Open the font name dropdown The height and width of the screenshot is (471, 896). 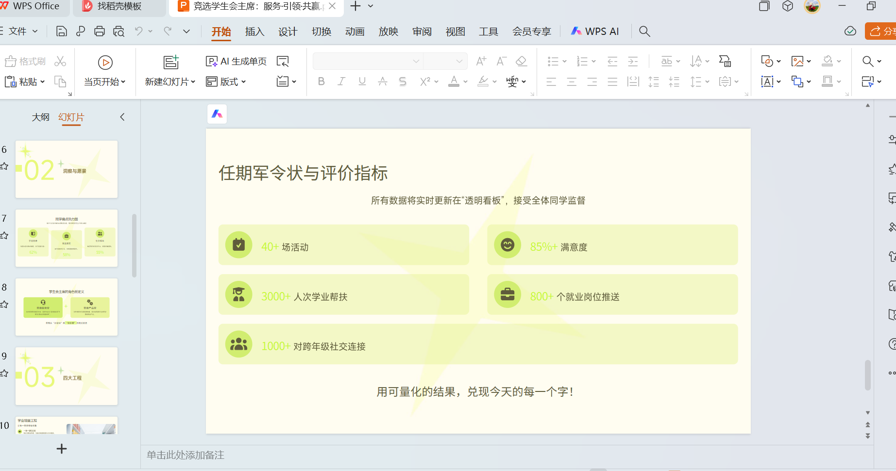(x=415, y=61)
